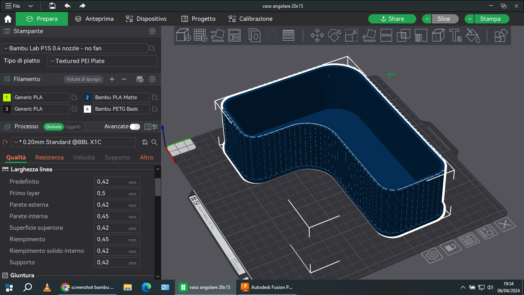Click the Add cube primitive toolbar icon
The height and width of the screenshot is (295, 524).
[x=184, y=35]
